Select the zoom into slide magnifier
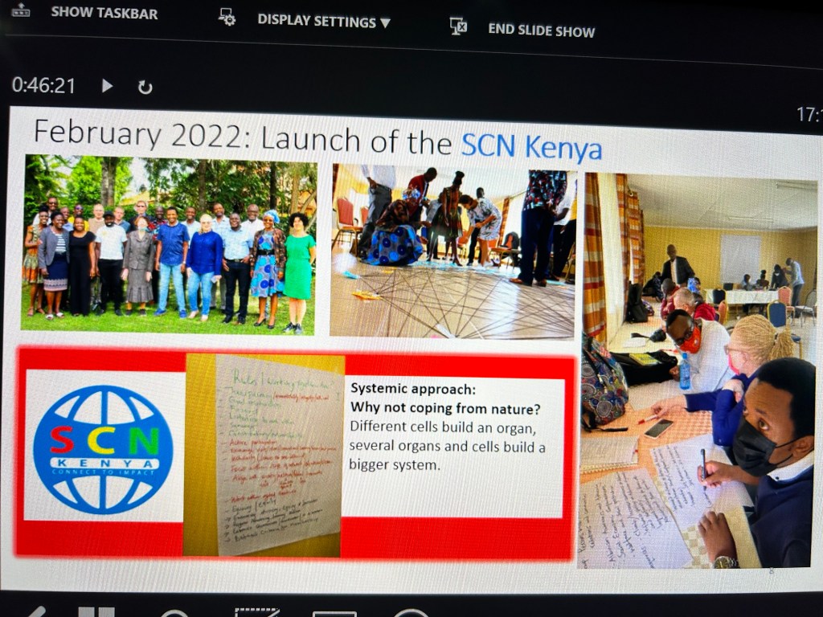Image resolution: width=823 pixels, height=617 pixels. click(x=174, y=614)
